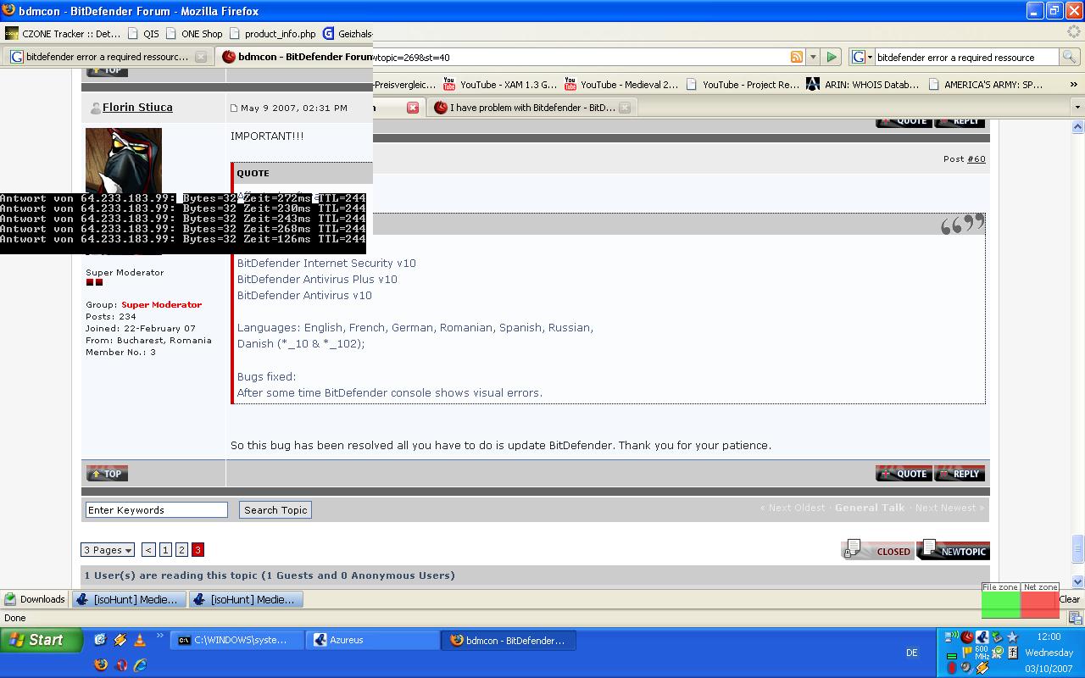Click the QUOTE button under the post
Viewport: 1085px width, 678px height.
pyautogui.click(x=904, y=473)
